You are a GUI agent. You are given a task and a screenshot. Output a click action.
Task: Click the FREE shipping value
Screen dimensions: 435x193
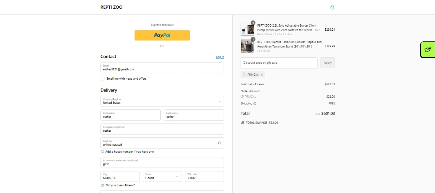tap(332, 103)
